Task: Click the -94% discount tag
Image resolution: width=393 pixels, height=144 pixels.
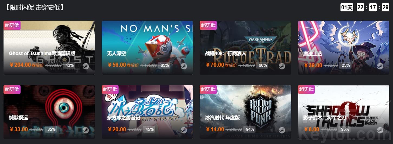Action: coord(249,129)
